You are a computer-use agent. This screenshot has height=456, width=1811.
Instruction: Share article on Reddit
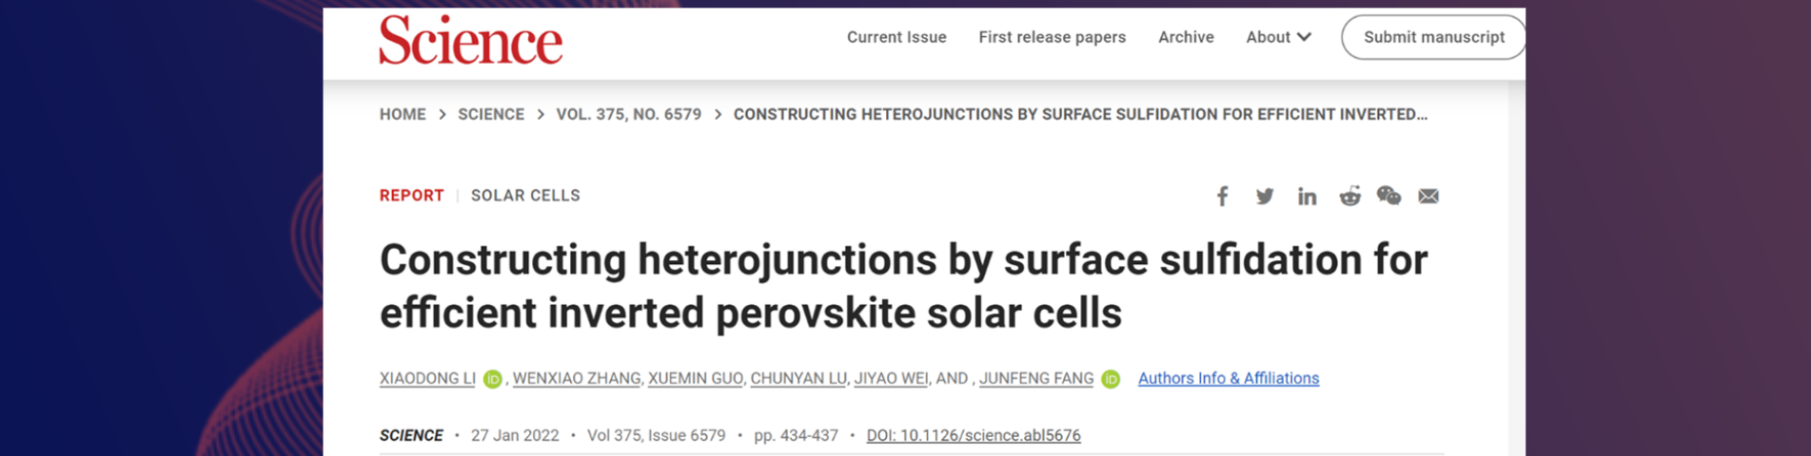pos(1349,197)
